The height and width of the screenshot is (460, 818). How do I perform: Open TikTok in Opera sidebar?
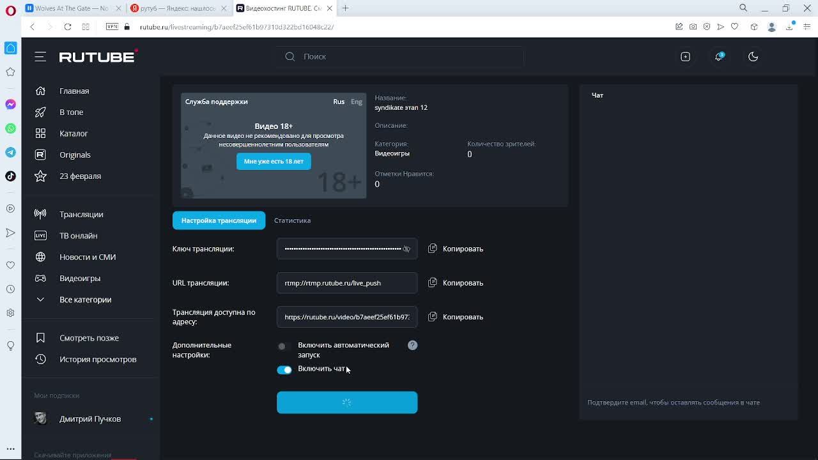(x=10, y=176)
